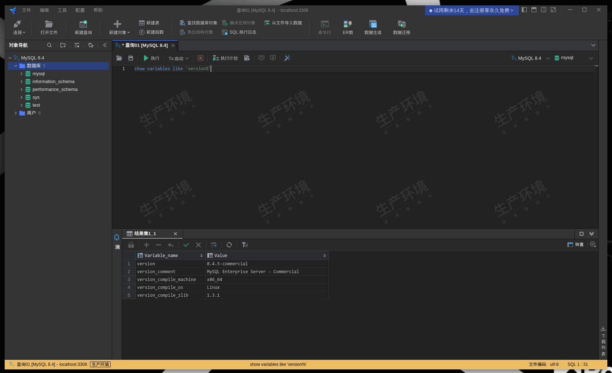Click the 试用剩余14天 registration link

tap(471, 10)
